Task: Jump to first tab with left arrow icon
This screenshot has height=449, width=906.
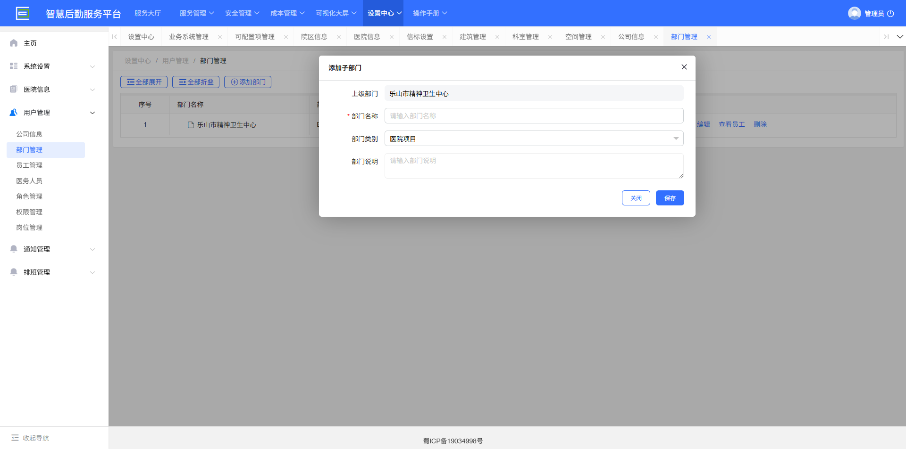Action: click(115, 37)
